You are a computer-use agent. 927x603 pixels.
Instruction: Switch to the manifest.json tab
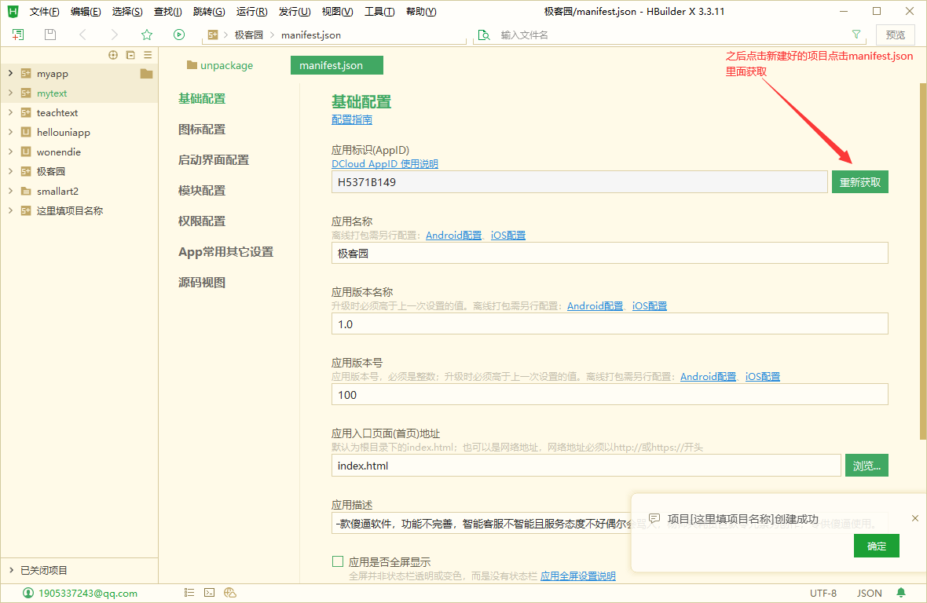(336, 65)
